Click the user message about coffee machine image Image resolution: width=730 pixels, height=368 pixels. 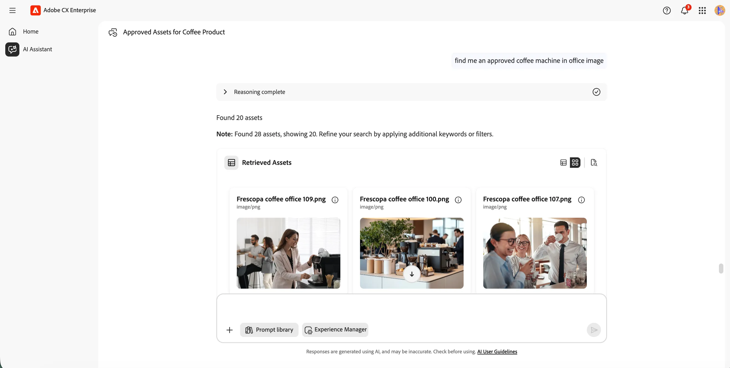529,61
